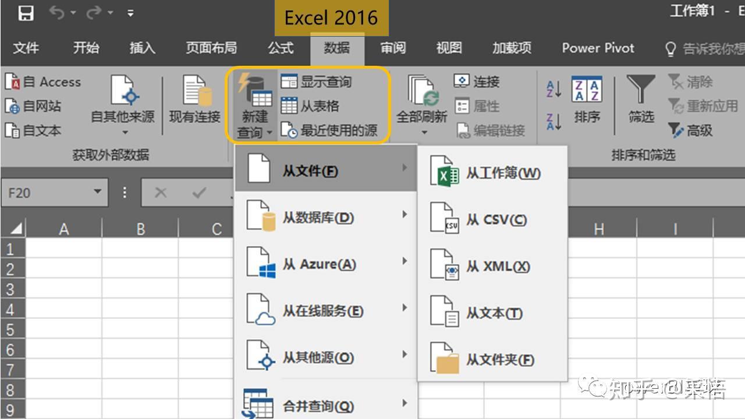Image resolution: width=745 pixels, height=419 pixels.
Task: Import data 自 Access
Action: click(42, 82)
